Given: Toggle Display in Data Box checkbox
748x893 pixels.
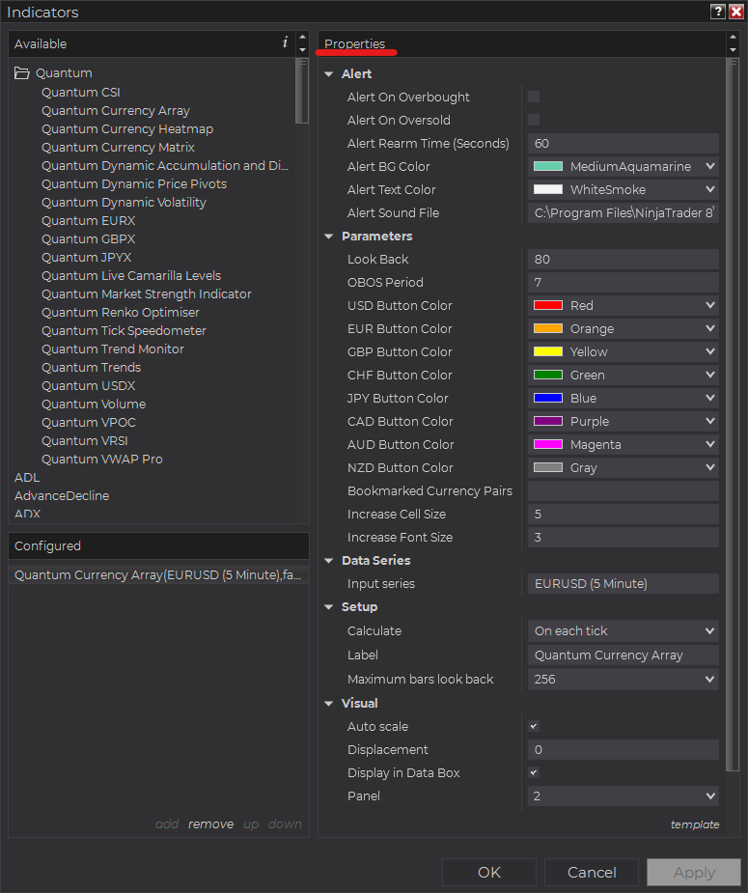Looking at the screenshot, I should [534, 773].
